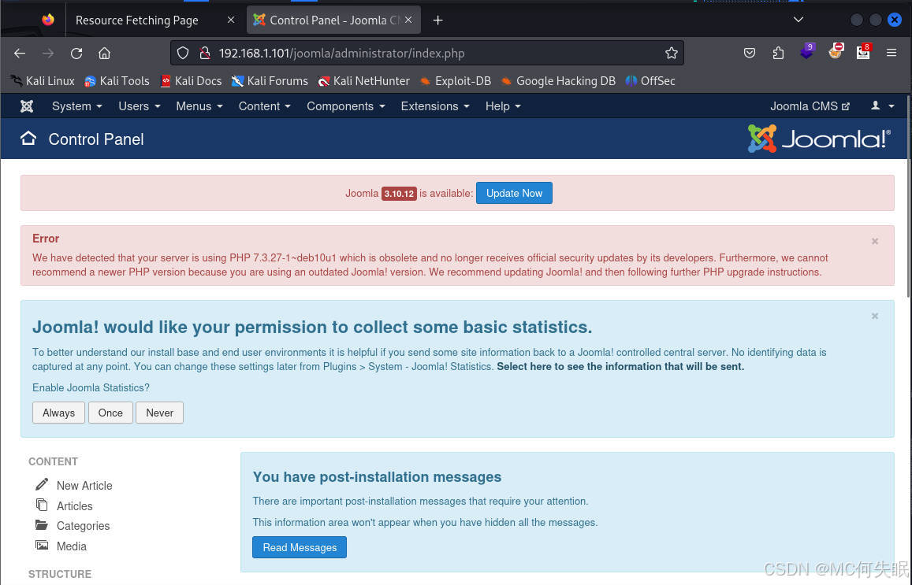Viewport: 912px width, 585px height.
Task: Open a new browser tab
Action: tap(438, 20)
